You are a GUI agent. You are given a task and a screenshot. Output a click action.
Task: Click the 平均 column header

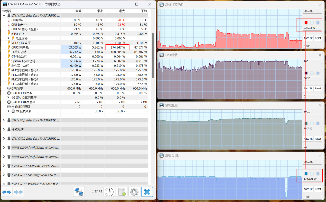[x=137, y=11]
